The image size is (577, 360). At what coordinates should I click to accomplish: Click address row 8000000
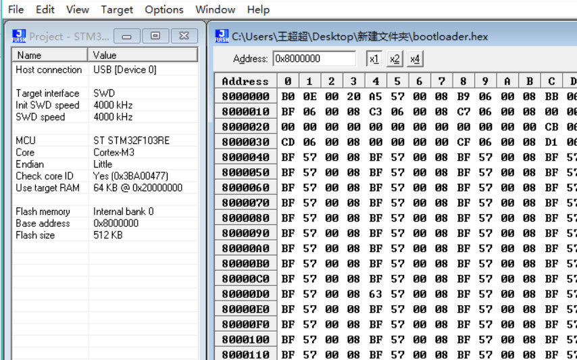(x=245, y=97)
